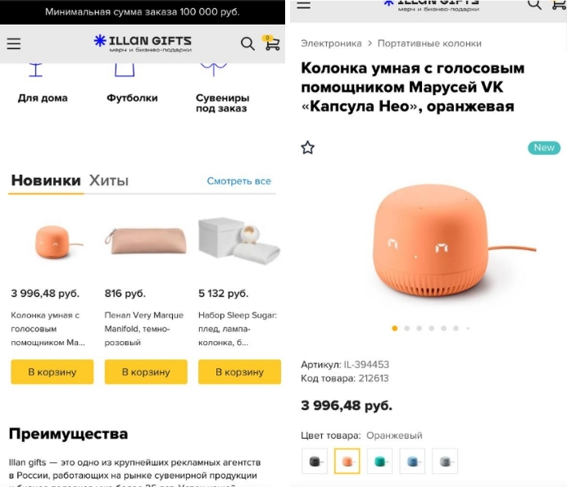Open the hamburger menu beside the Illan Gifts logo
Screen dimensions: 567x487
14,43
